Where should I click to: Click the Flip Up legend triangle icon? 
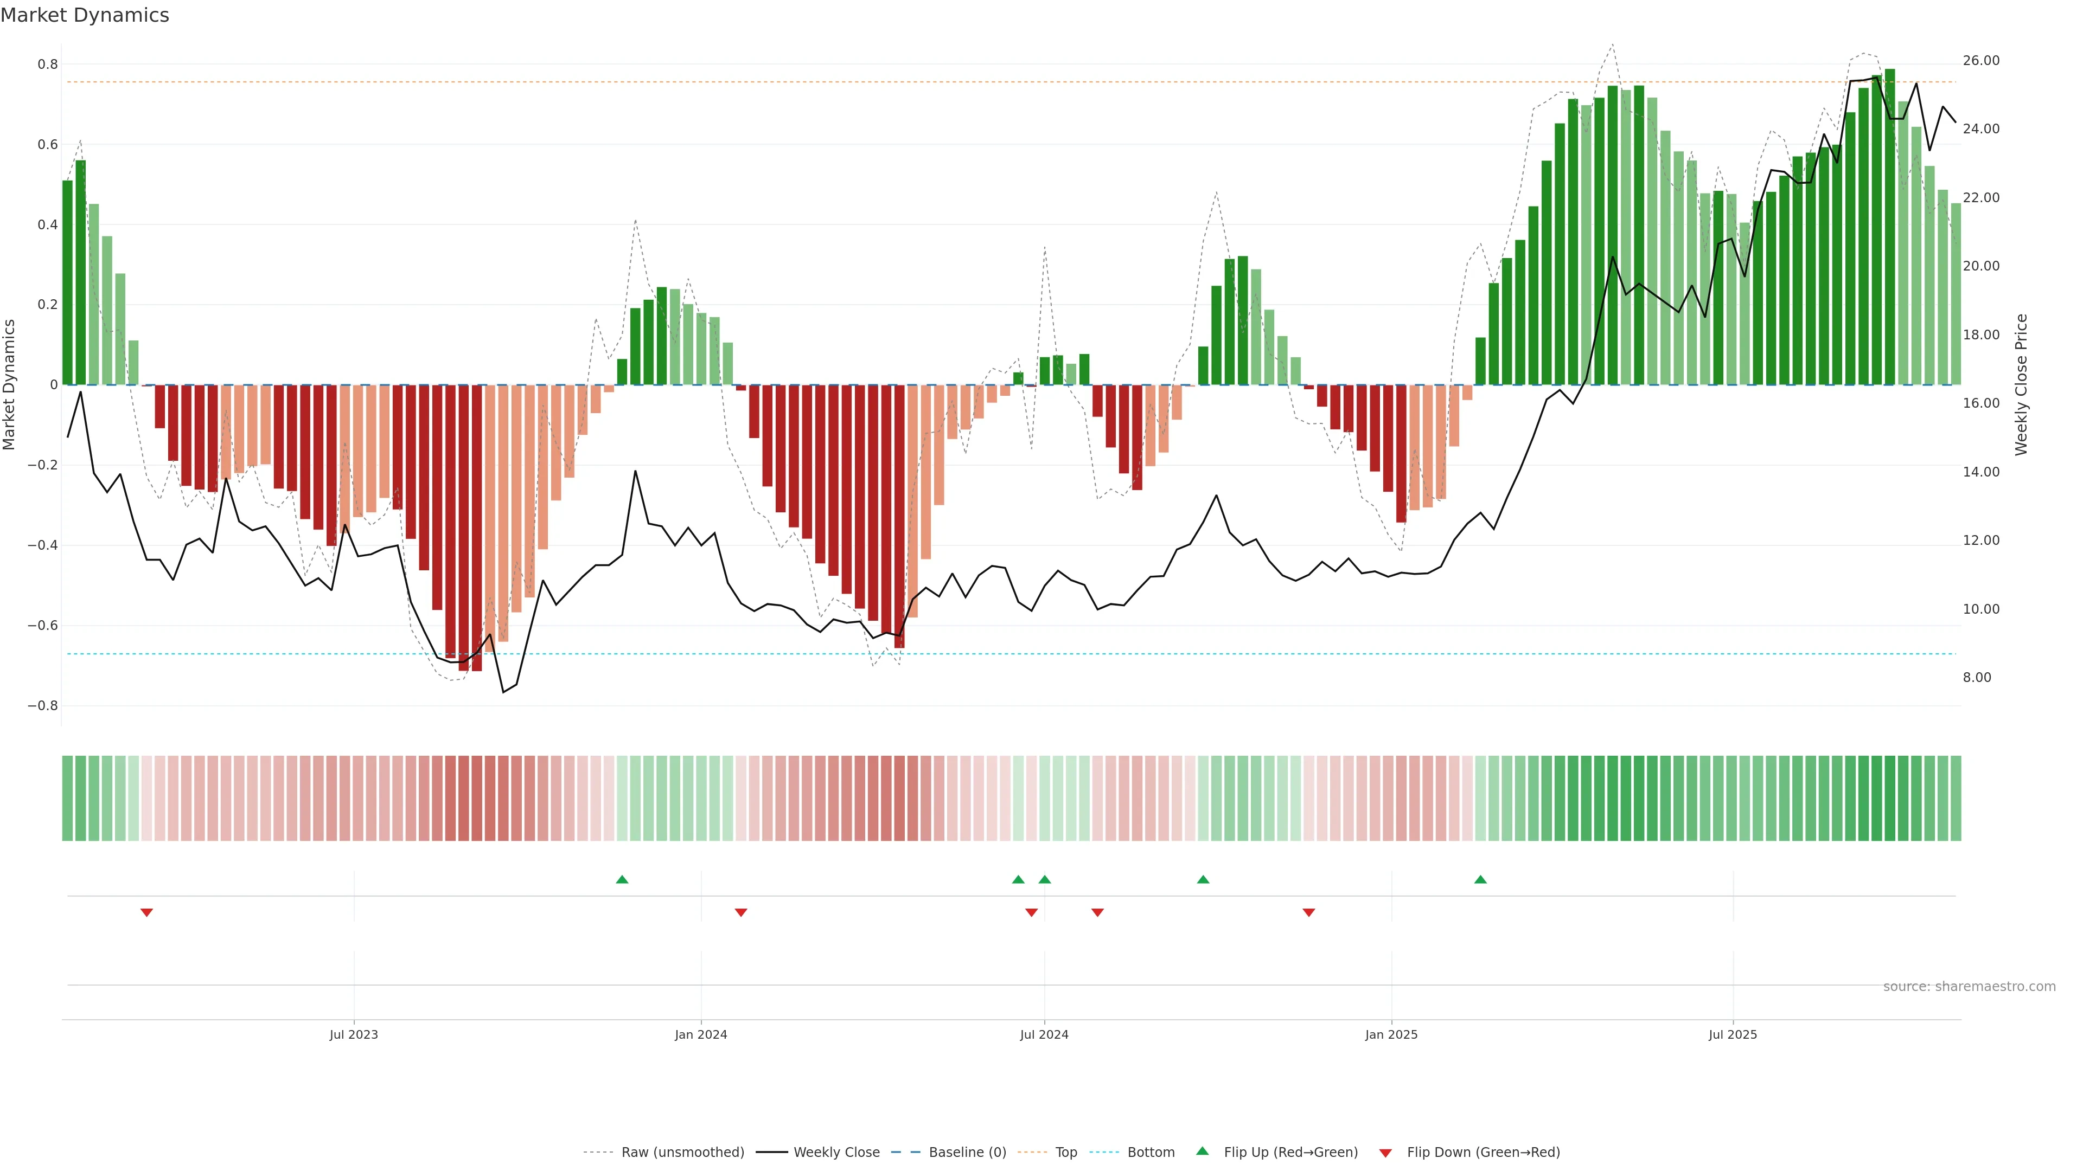tap(1203, 1151)
